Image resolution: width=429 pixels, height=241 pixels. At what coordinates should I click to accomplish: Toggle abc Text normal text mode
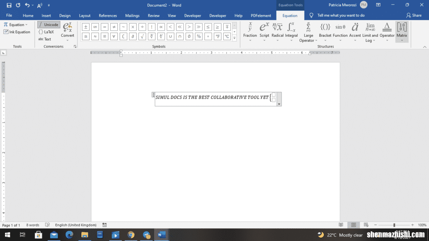point(44,39)
